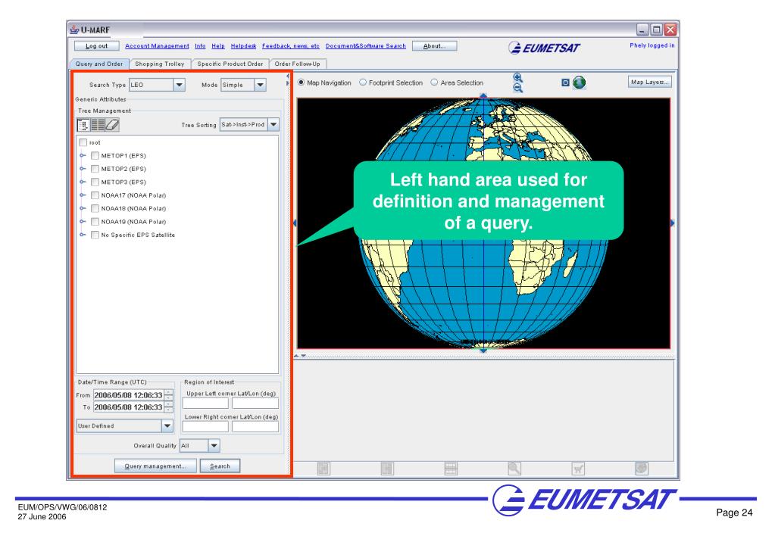
Task: Click the Upper Left corner latitude field
Action: tap(205, 403)
